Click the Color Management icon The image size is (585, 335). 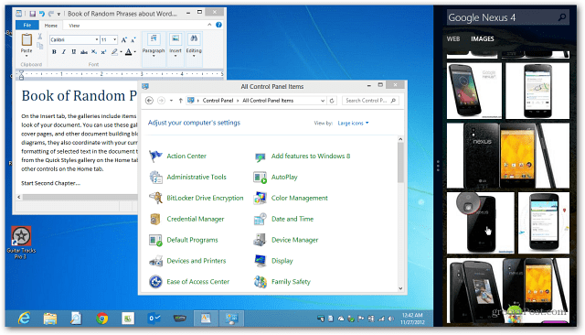click(x=260, y=198)
